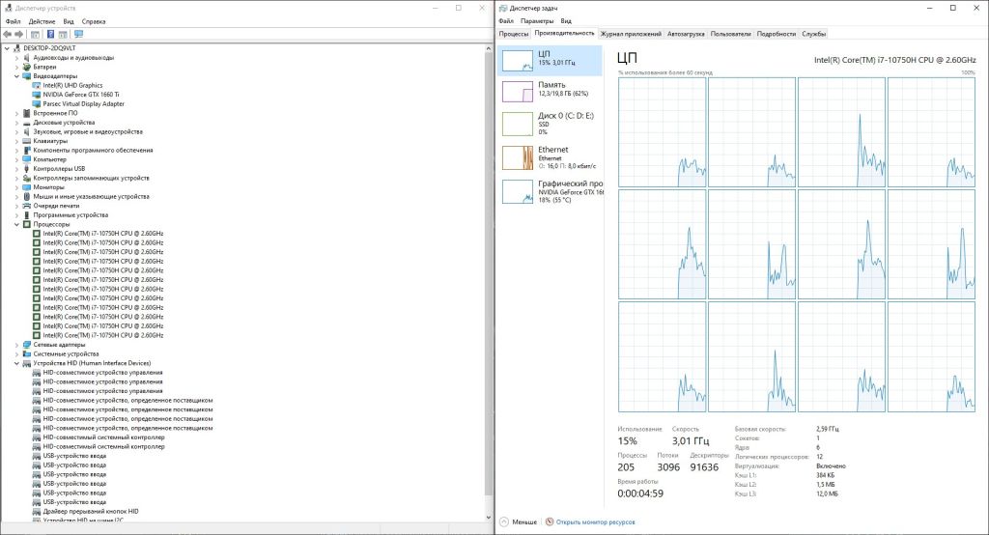The image size is (989, 535).
Task: Click the Intel(R) Core(TM) i7-10750H heading in Task Manager
Action: tap(895, 60)
